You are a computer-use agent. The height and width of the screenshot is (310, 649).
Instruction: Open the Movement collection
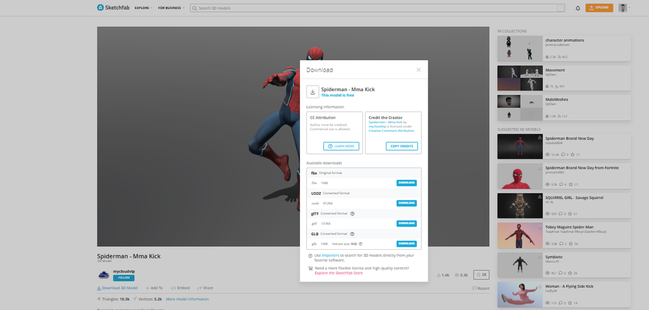(x=563, y=79)
